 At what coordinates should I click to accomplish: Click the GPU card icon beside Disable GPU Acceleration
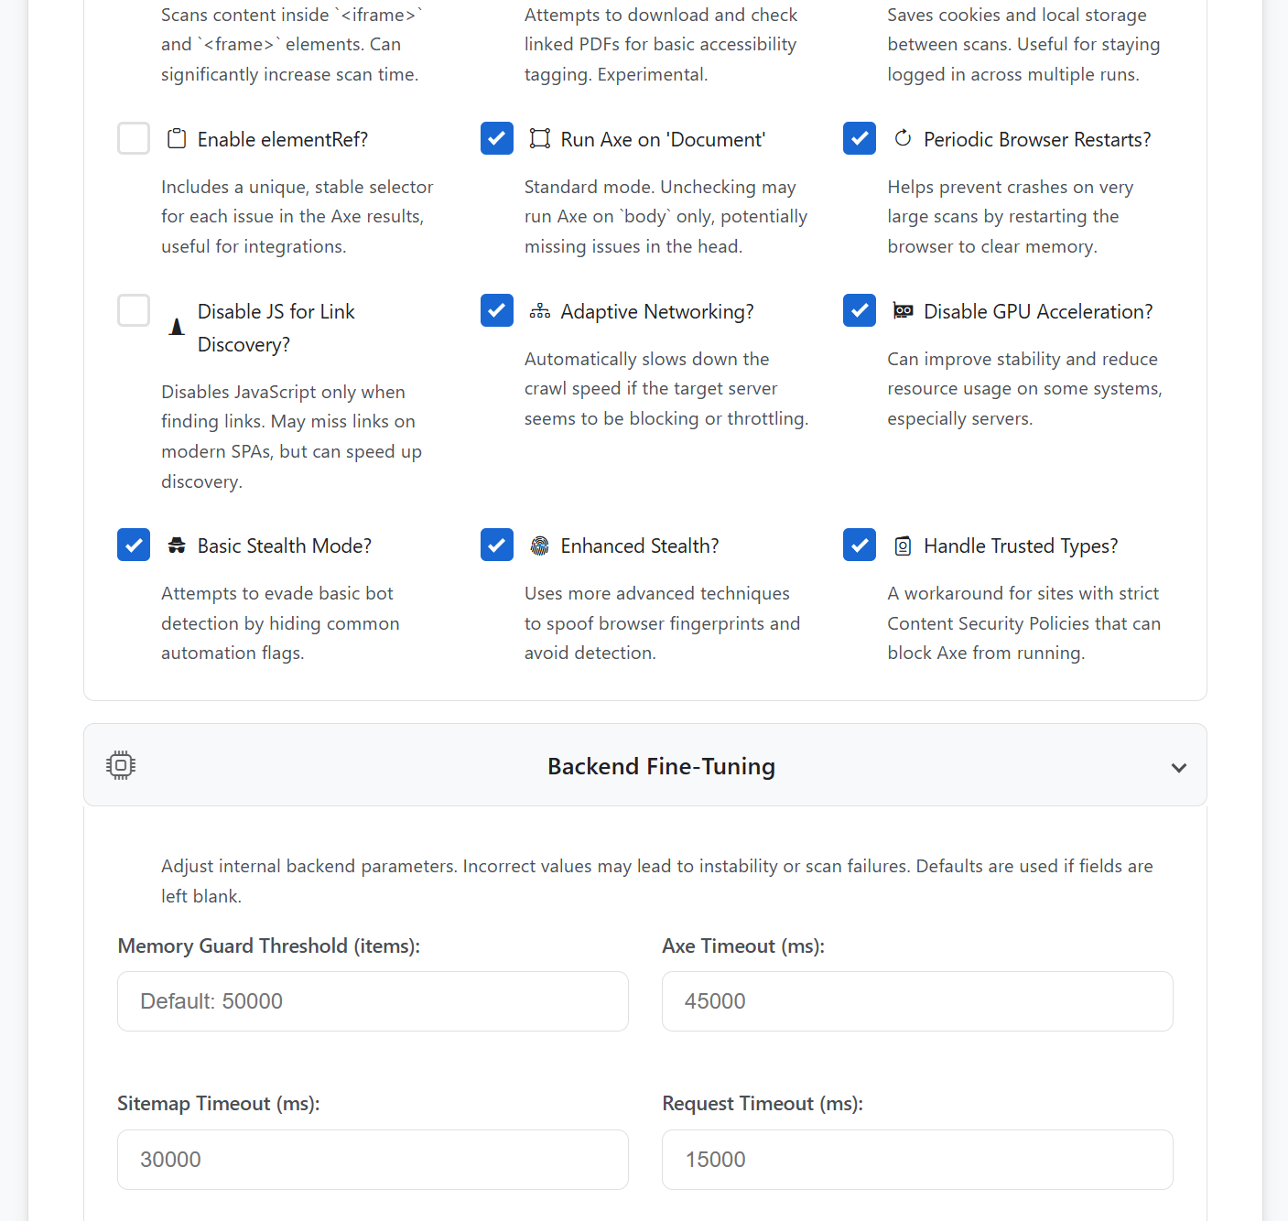pos(904,311)
